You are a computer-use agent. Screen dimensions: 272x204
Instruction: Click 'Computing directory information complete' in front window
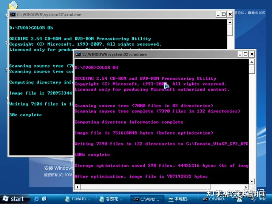(129, 122)
